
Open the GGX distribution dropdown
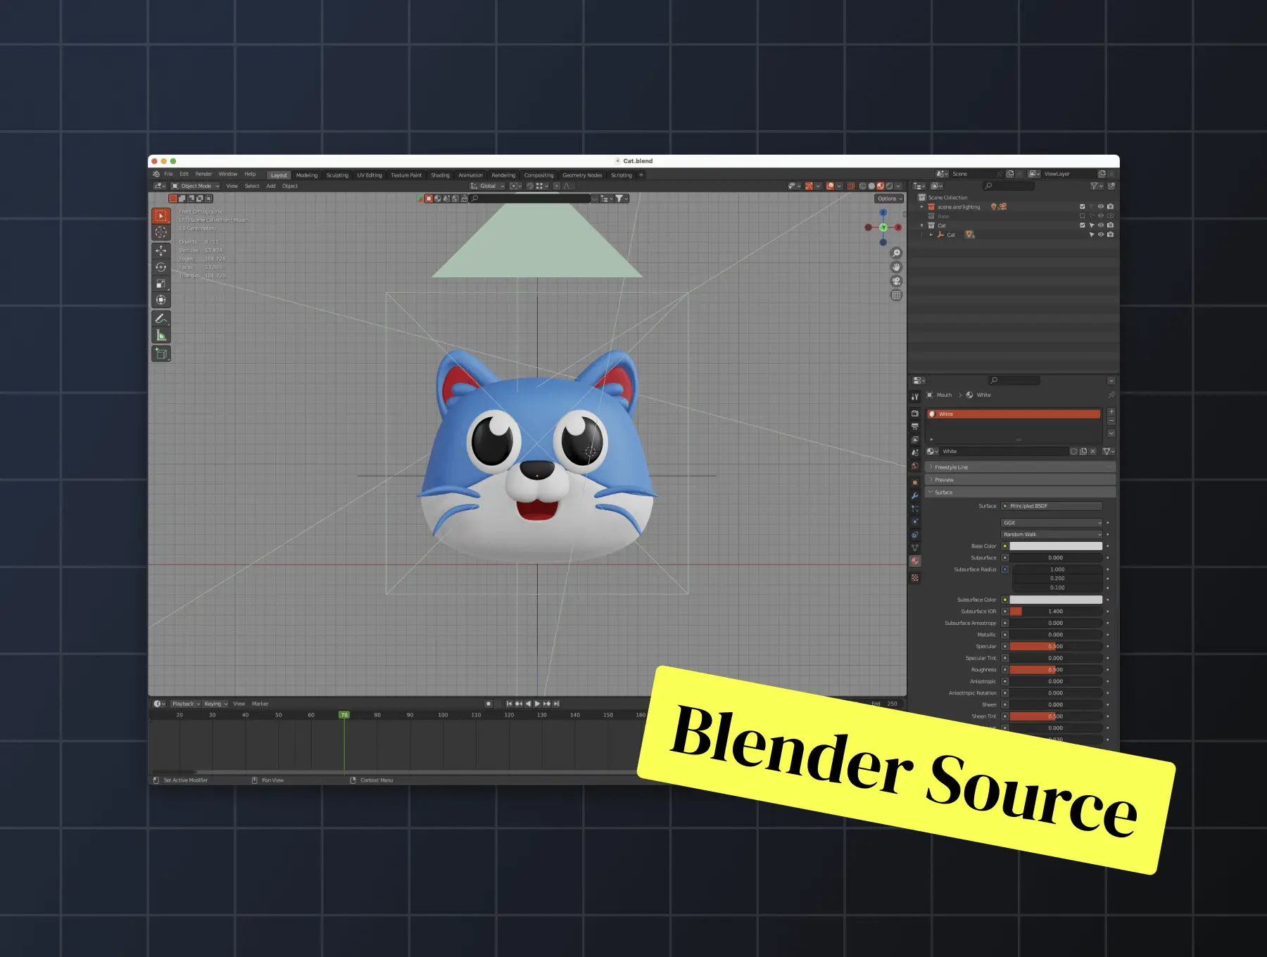point(1052,523)
